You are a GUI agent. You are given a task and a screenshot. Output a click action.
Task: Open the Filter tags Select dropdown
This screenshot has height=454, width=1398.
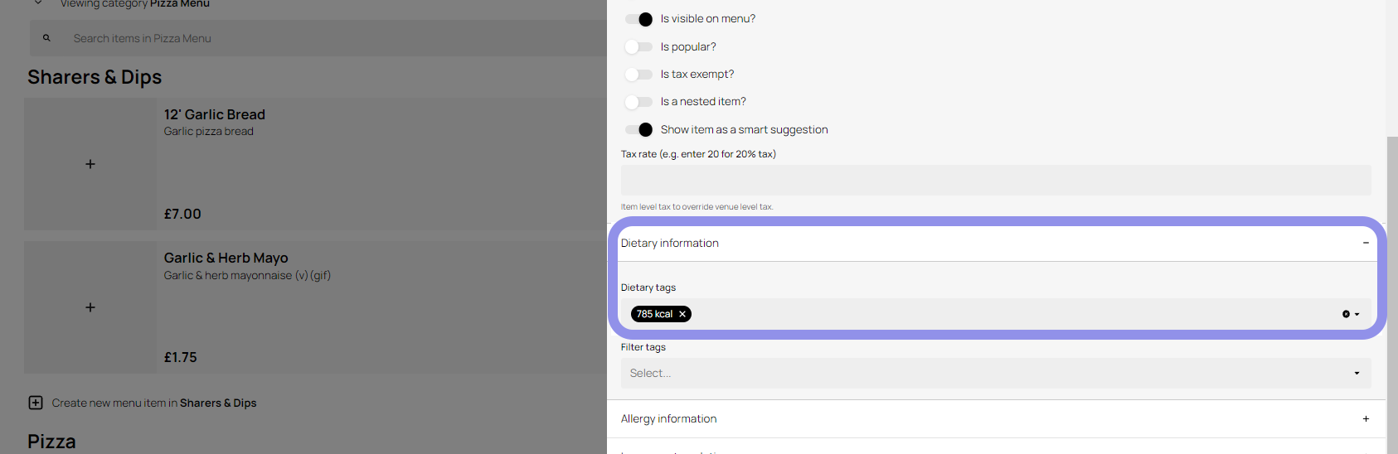tap(995, 373)
